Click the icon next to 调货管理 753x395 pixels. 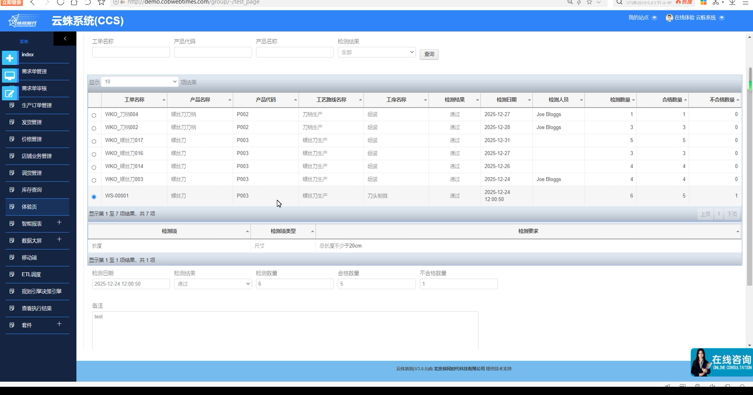click(x=12, y=172)
